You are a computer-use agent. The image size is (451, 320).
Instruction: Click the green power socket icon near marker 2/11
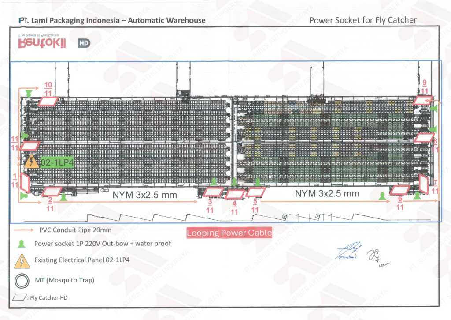pos(65,197)
